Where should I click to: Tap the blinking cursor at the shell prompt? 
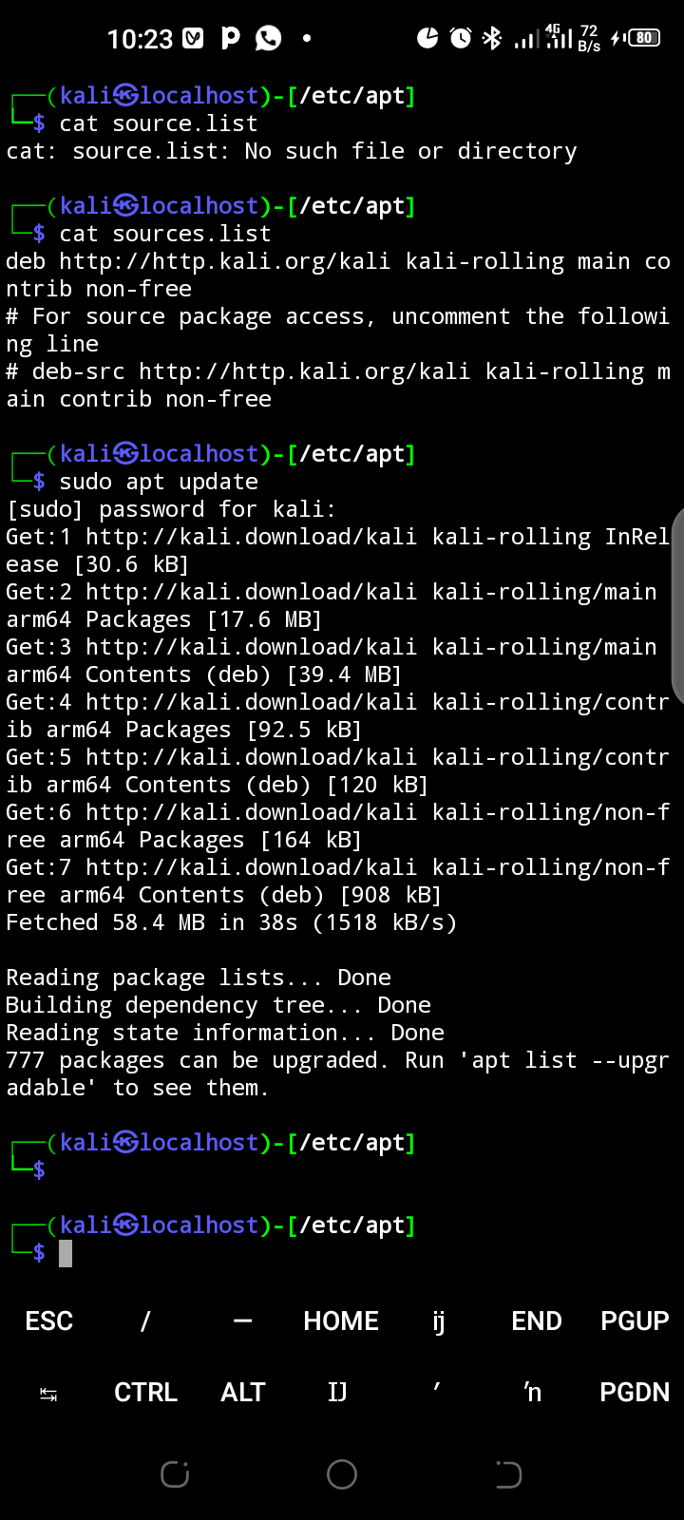[x=65, y=1253]
